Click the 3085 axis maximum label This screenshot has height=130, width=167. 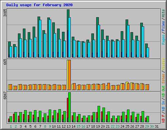tap(5, 13)
